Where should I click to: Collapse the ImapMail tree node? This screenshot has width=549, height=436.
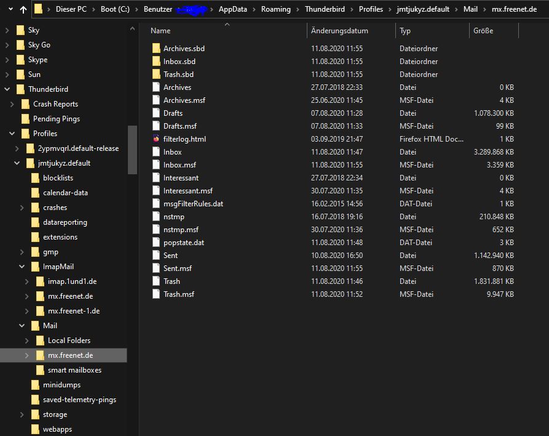point(22,267)
